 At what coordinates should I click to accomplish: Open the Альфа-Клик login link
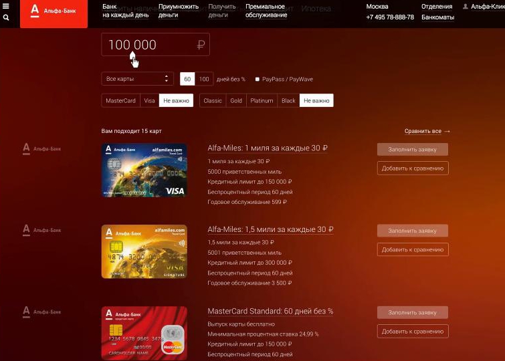point(488,7)
